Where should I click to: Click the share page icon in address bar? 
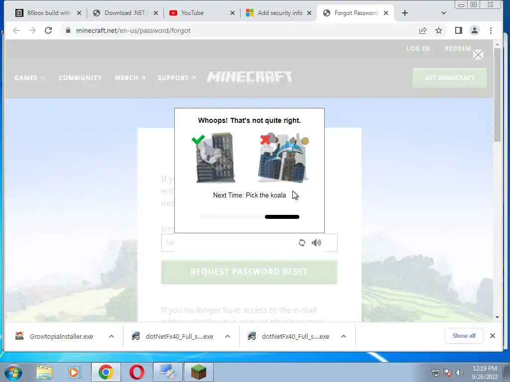tap(423, 30)
